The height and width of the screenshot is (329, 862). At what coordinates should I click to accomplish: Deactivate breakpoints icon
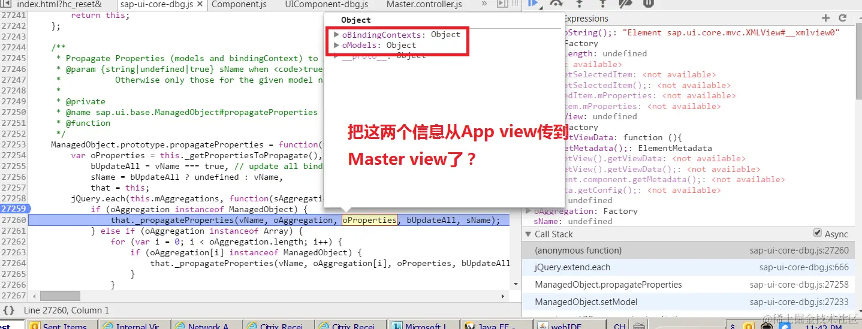click(625, 3)
